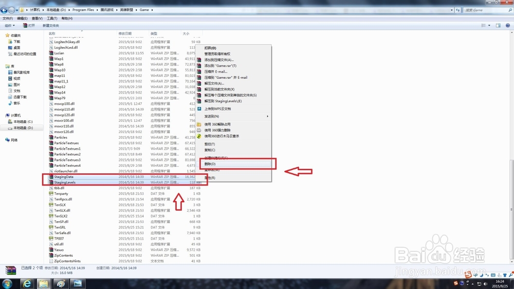
Task: Select file msvcp100.dll
Action: (64, 104)
